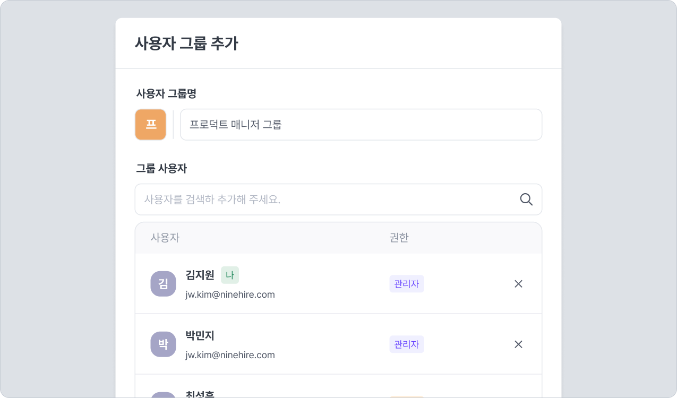
Task: Click the email under 박민지
Action: tap(230, 355)
